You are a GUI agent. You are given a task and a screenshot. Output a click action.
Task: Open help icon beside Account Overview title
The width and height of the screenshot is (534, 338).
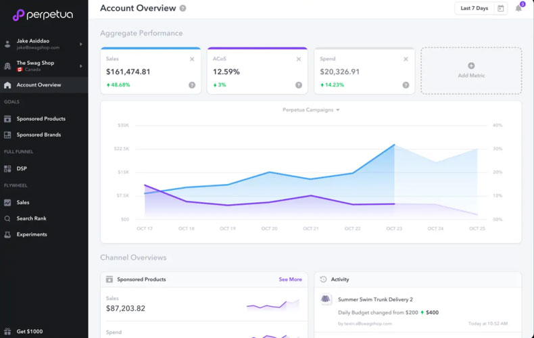[x=183, y=8]
